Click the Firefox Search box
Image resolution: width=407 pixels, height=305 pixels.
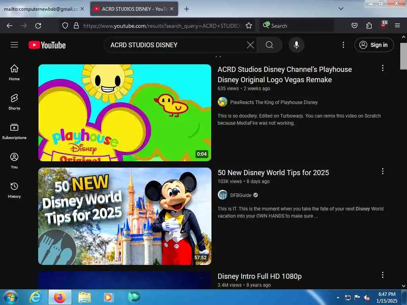[x=297, y=26]
